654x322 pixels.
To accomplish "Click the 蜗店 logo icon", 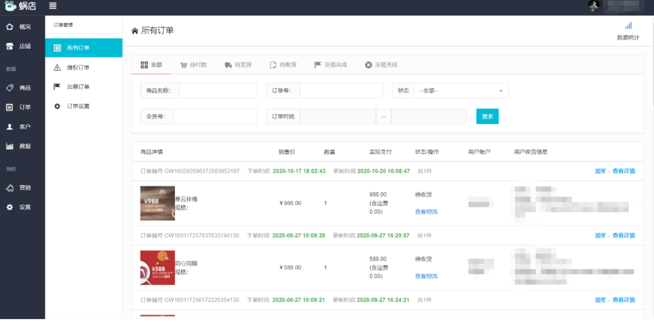I will [x=10, y=6].
